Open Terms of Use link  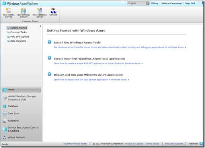152,144
